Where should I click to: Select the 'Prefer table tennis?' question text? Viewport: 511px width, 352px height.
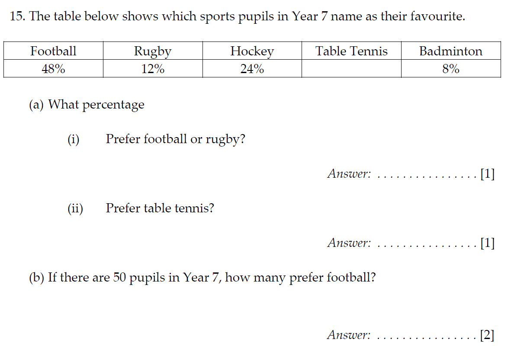160,208
